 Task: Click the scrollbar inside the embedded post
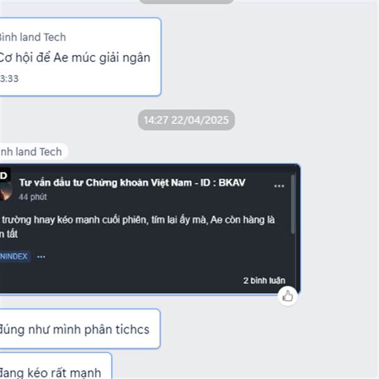pyautogui.click(x=293, y=204)
